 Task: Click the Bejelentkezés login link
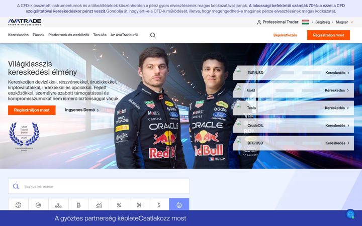coord(285,35)
